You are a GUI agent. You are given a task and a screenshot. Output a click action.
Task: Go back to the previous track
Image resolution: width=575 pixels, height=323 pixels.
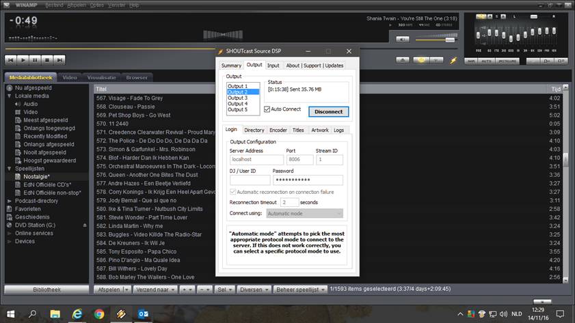tap(11, 60)
